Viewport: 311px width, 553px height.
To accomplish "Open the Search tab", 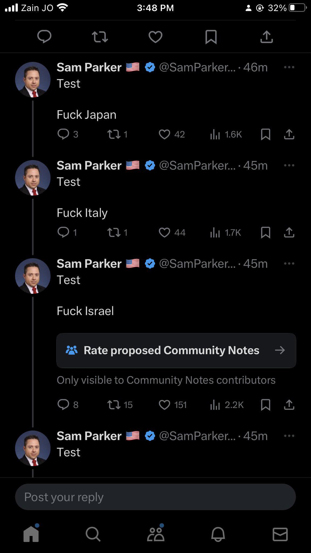I will coord(93,534).
